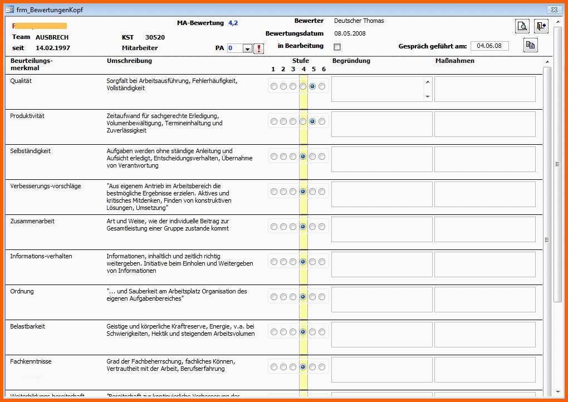This screenshot has height=402, width=568.
Task: Expand the PA dropdown list
Action: (248, 48)
